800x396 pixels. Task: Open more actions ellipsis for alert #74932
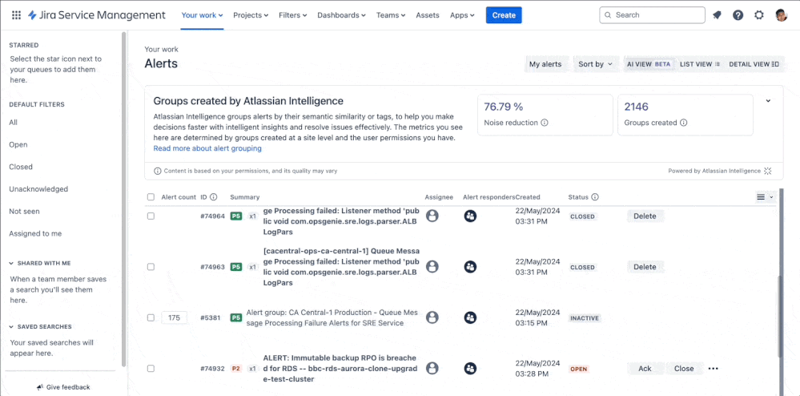point(714,369)
